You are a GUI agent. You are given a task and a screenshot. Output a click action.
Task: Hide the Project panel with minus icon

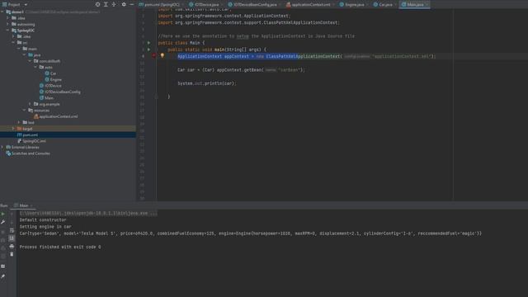[132, 4]
